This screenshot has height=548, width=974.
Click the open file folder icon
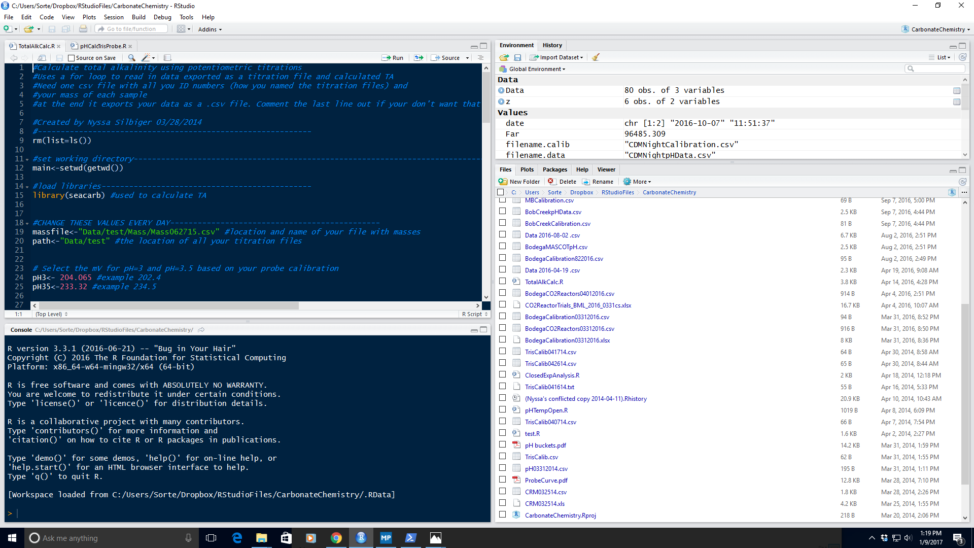coord(28,29)
